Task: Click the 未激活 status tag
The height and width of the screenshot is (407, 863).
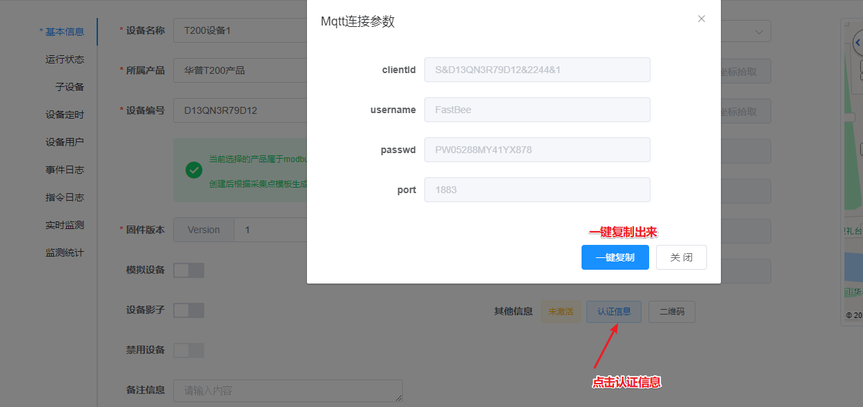Action: pyautogui.click(x=560, y=312)
